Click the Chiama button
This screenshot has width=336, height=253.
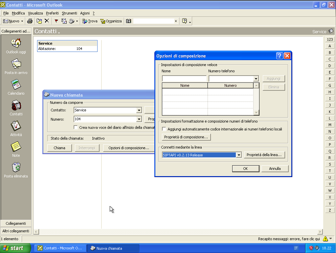click(x=59, y=148)
